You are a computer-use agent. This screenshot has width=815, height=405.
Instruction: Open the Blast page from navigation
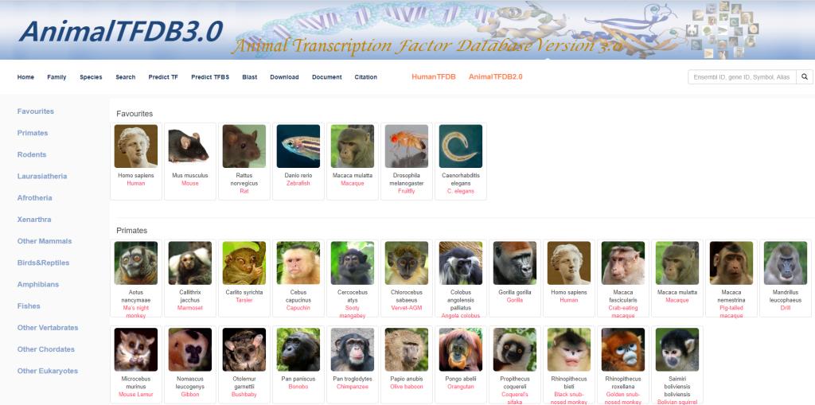coord(249,77)
